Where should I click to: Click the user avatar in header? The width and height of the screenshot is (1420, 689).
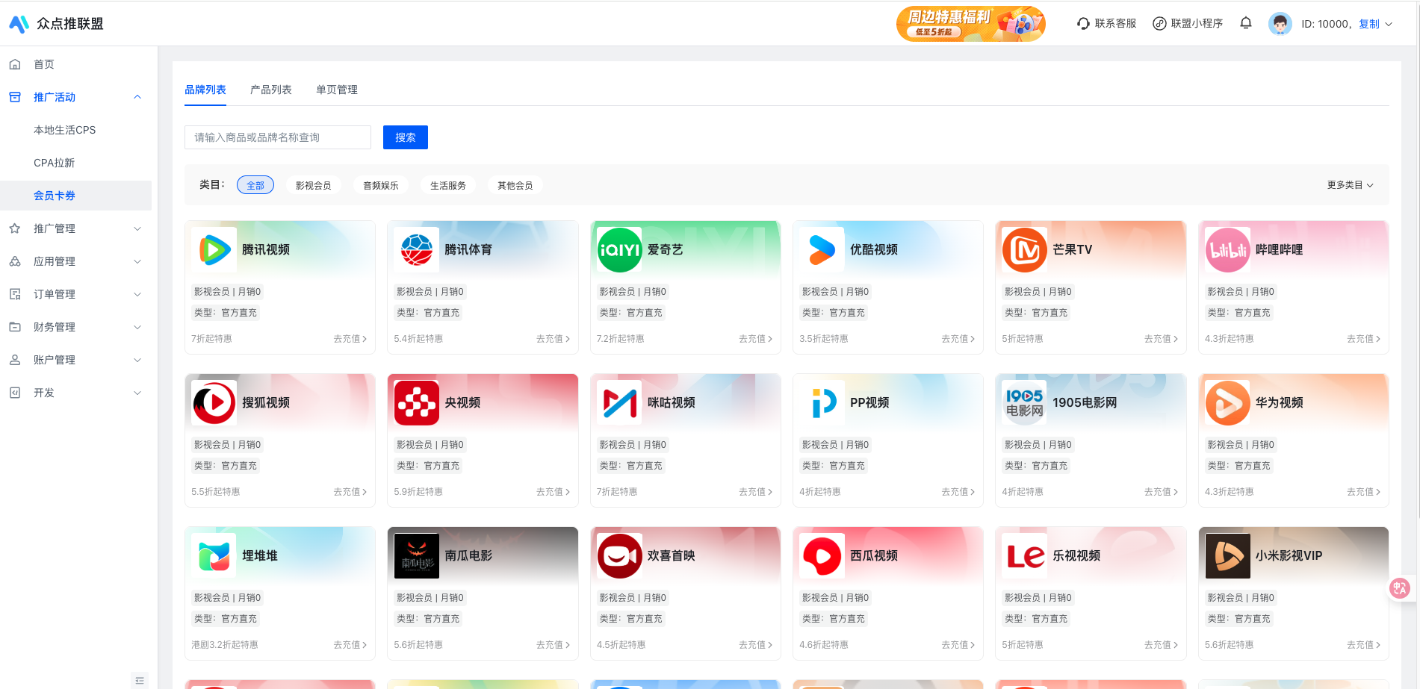pyautogui.click(x=1280, y=24)
